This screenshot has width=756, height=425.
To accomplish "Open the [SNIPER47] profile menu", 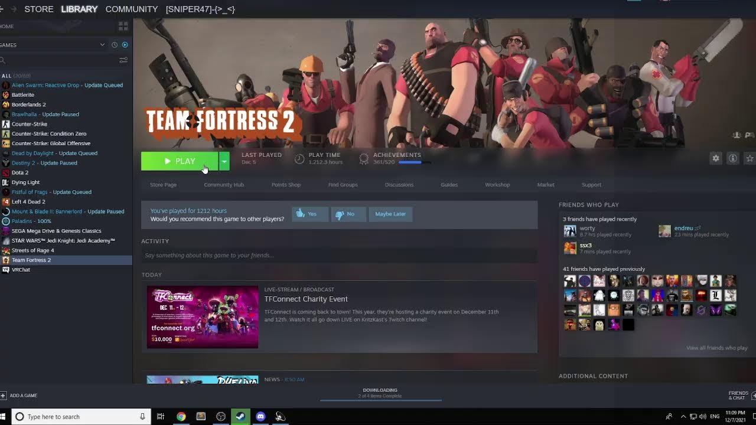I will click(x=200, y=9).
